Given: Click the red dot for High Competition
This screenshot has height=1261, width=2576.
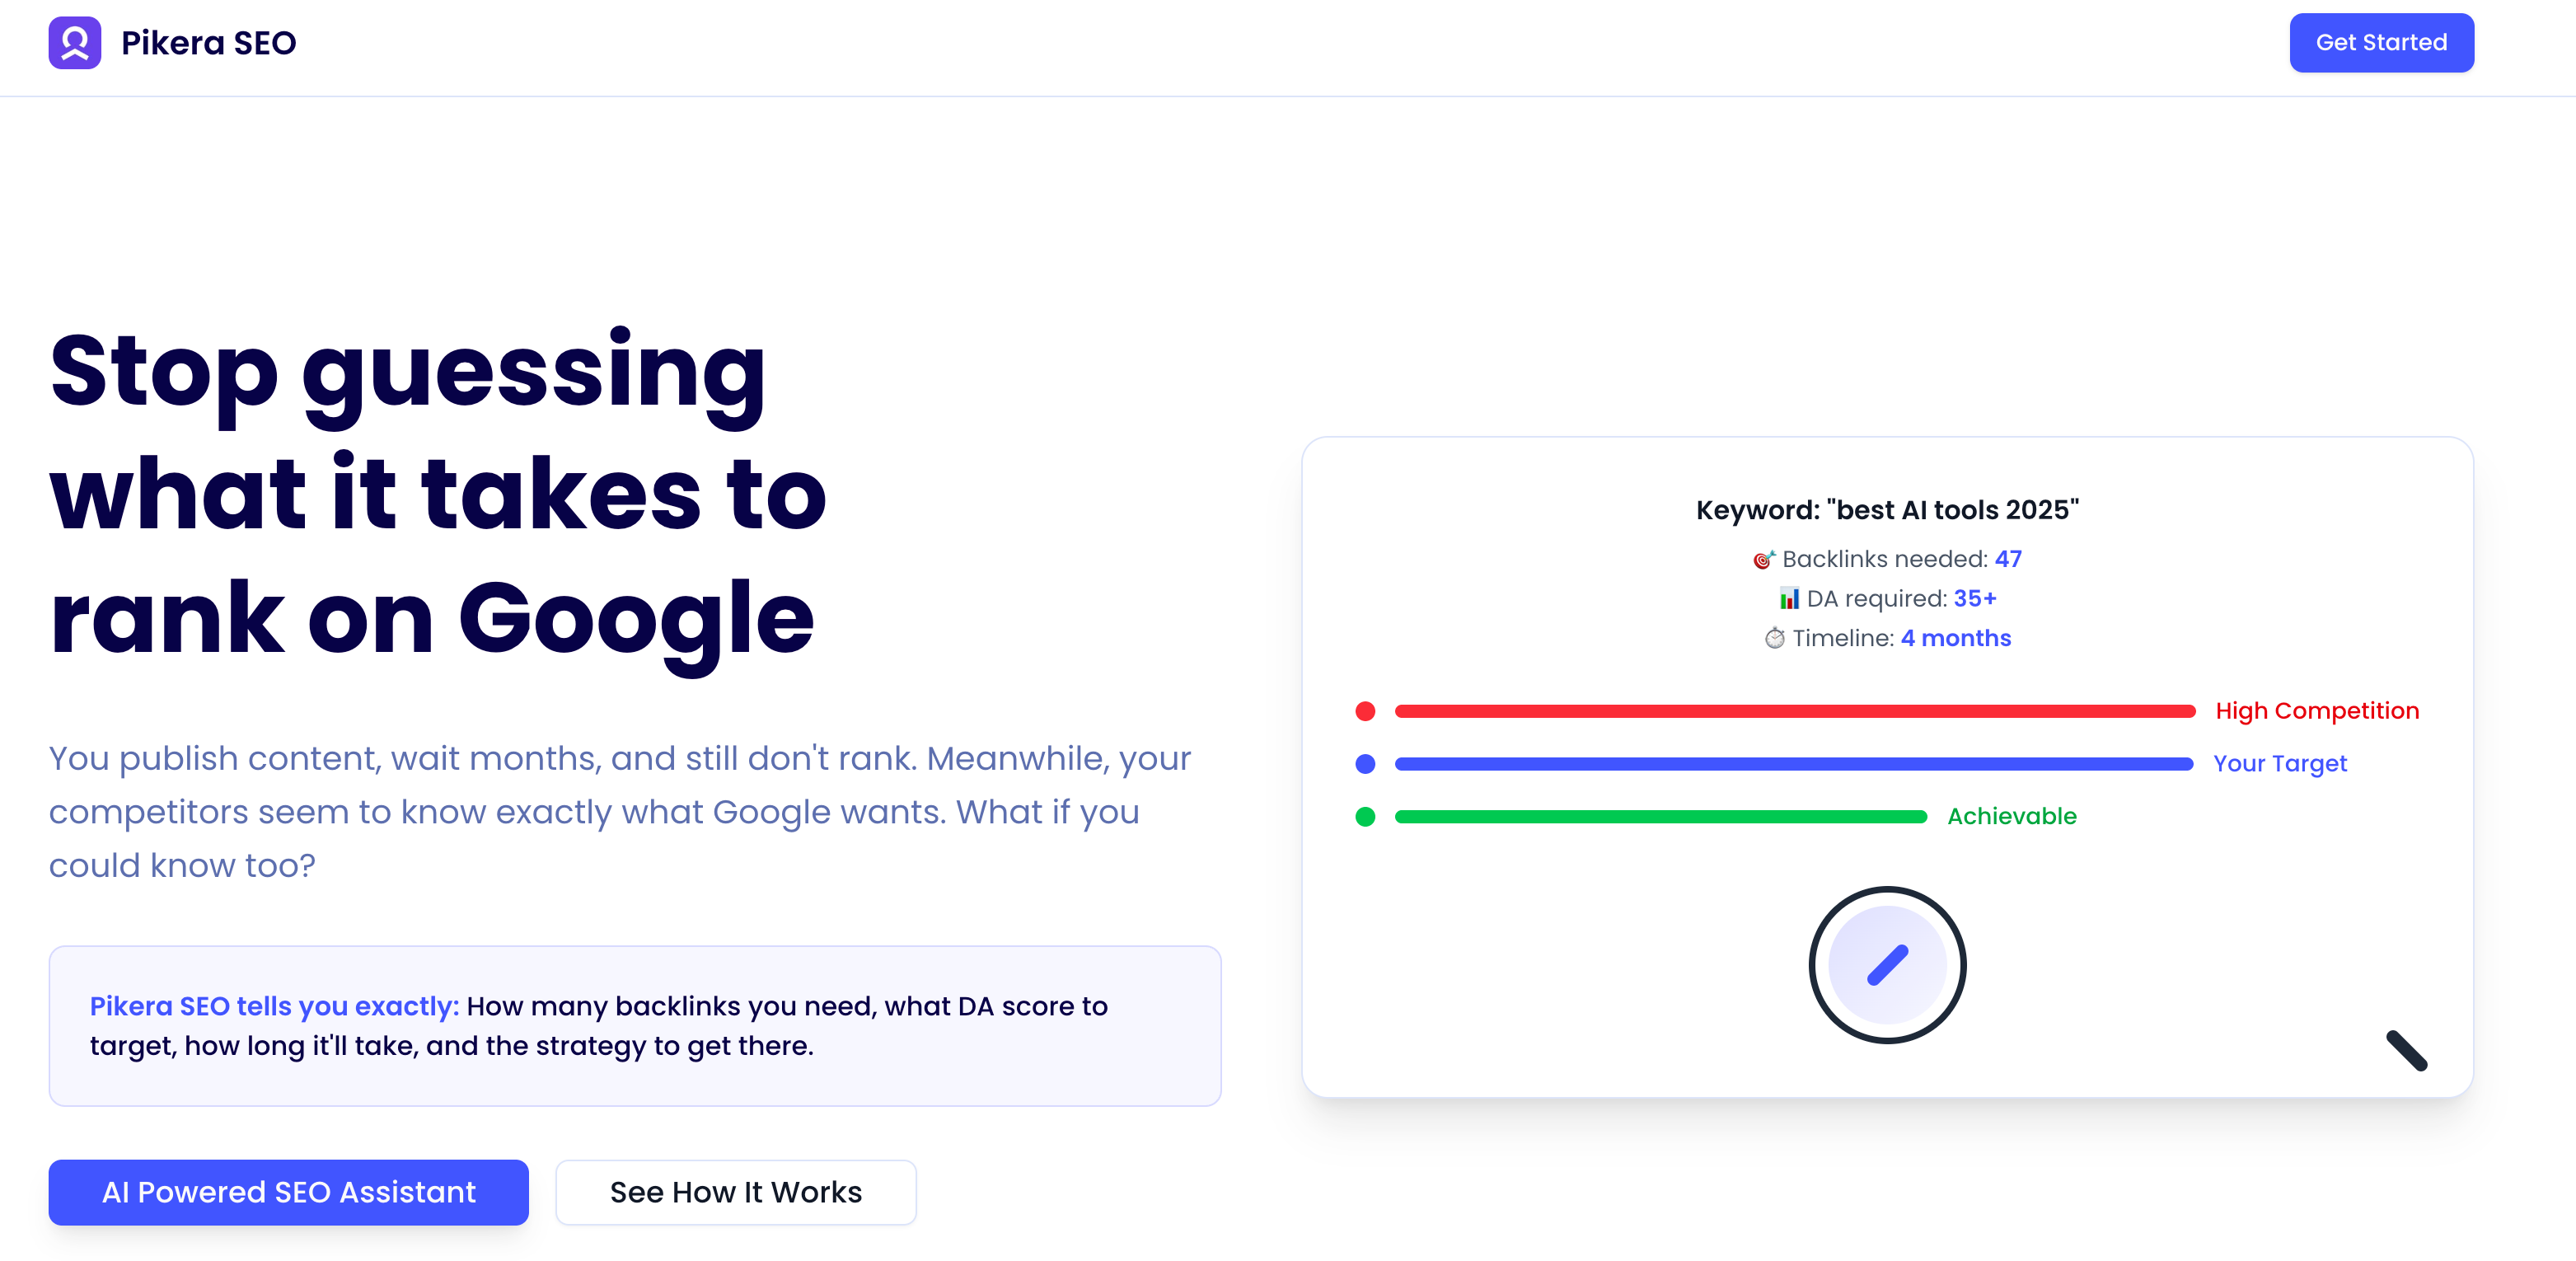Looking at the screenshot, I should click(x=1365, y=711).
